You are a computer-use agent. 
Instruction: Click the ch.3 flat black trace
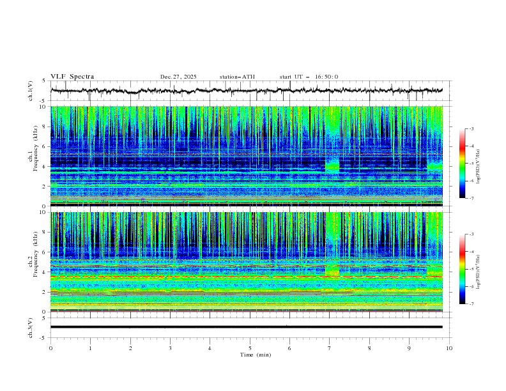(x=247, y=327)
